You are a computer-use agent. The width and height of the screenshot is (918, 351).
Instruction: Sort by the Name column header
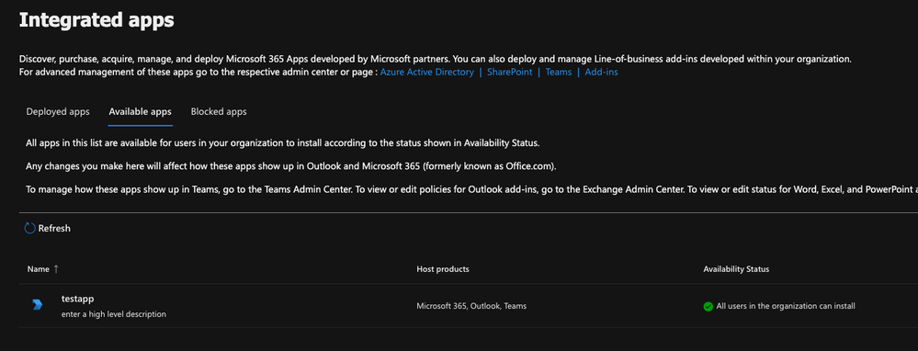39,269
